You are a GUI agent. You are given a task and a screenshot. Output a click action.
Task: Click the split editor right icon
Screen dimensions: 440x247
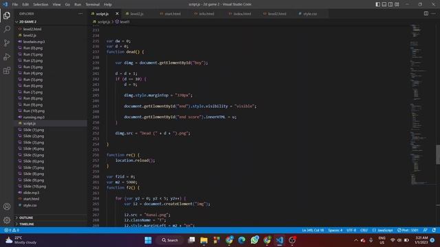click(x=426, y=14)
